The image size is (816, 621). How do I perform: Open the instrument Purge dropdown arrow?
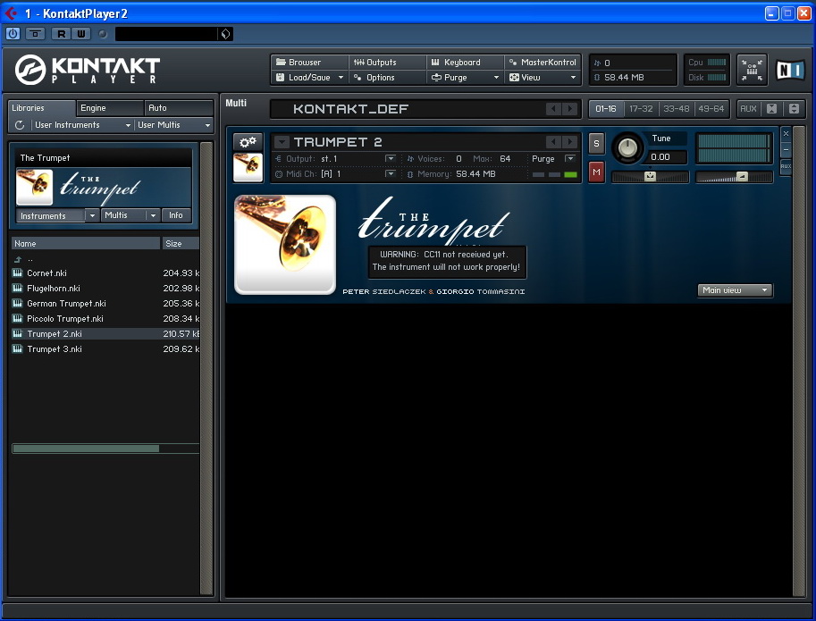pos(570,159)
